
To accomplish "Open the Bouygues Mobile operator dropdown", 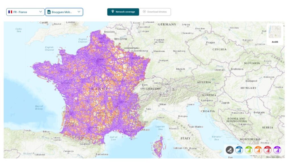I will [x=64, y=12].
